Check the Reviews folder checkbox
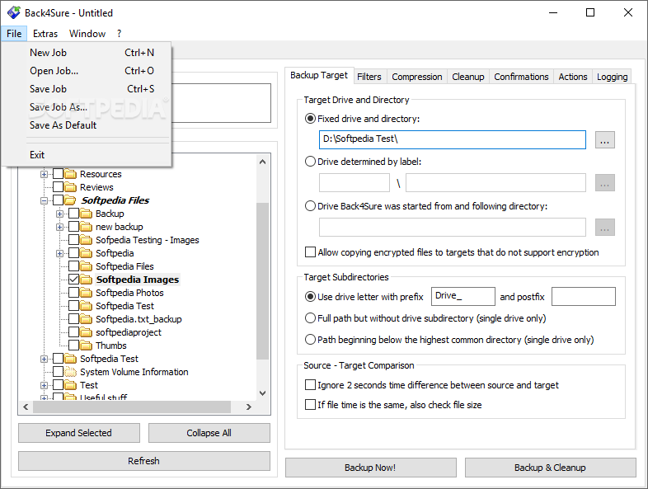This screenshot has width=648, height=489. pos(59,187)
